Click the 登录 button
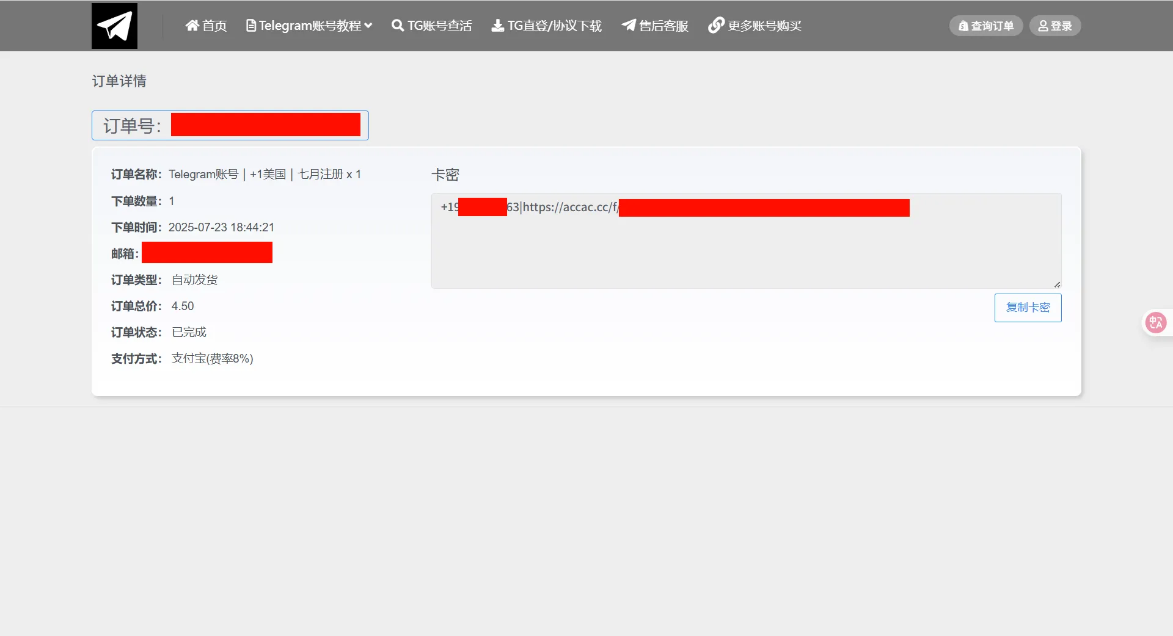Screen dimensions: 1173x636 (1055, 26)
